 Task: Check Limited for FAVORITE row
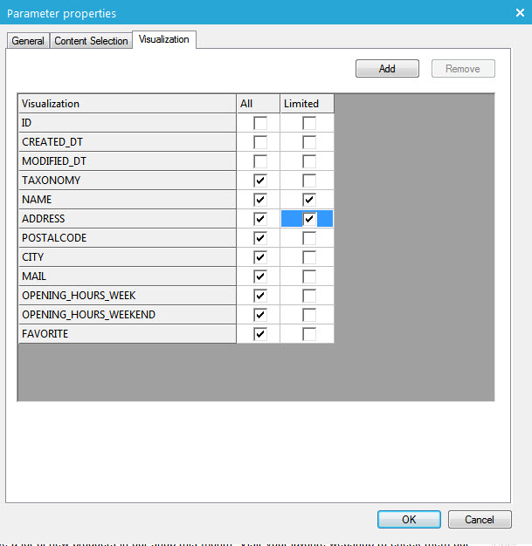[308, 334]
